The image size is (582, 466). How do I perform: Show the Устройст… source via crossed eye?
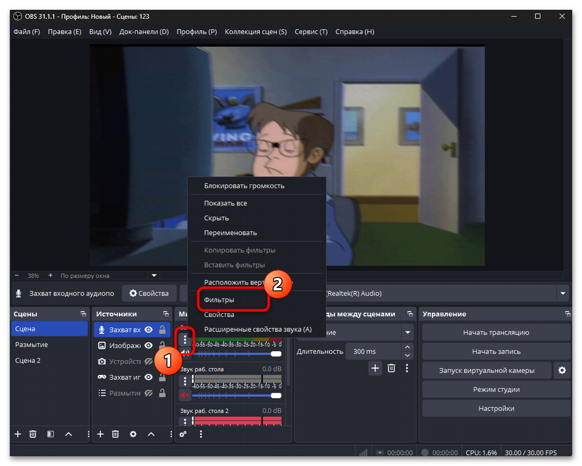[148, 361]
